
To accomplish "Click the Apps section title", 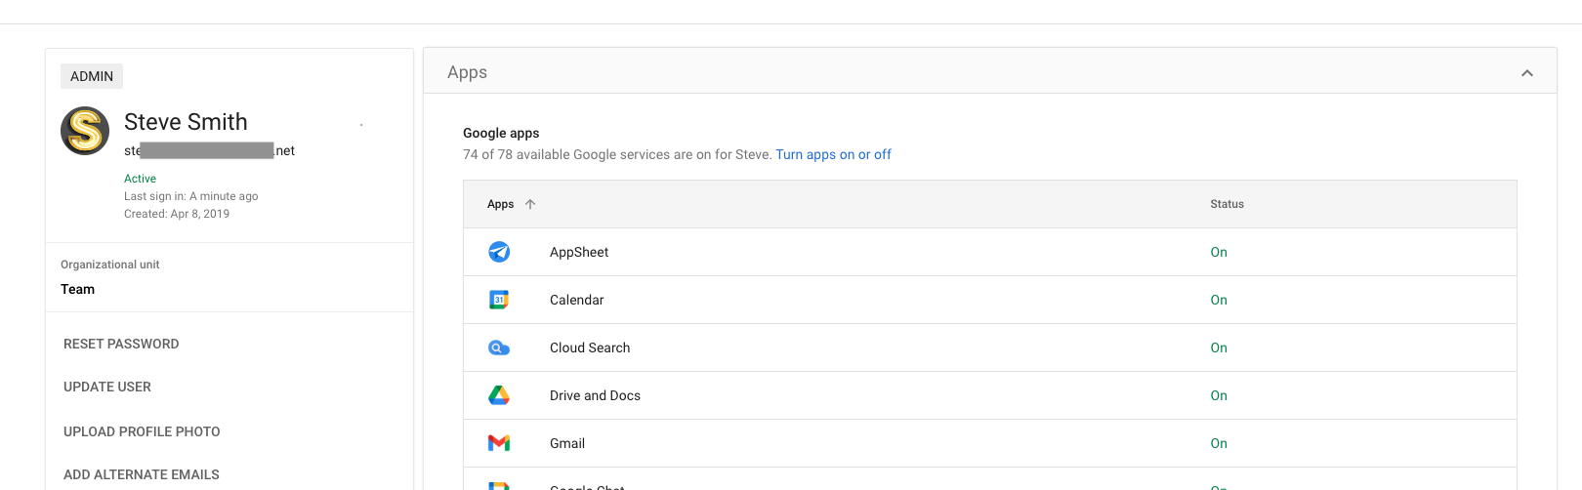I will tap(467, 72).
